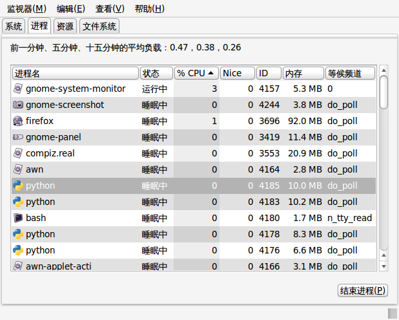Click python icon for process ID 4176
The height and width of the screenshot is (320, 399).
point(18,250)
